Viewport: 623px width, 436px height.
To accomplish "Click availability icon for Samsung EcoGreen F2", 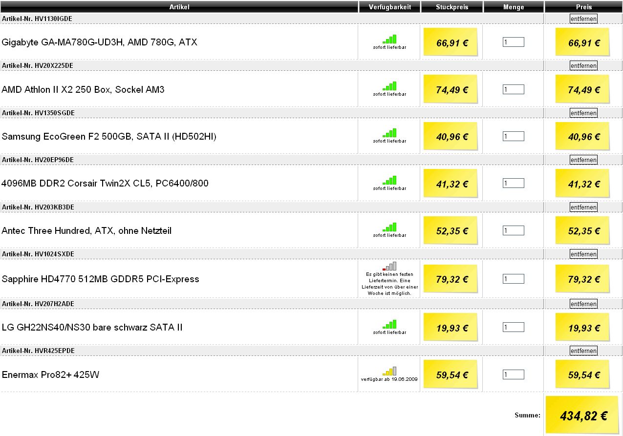I will [x=389, y=133].
